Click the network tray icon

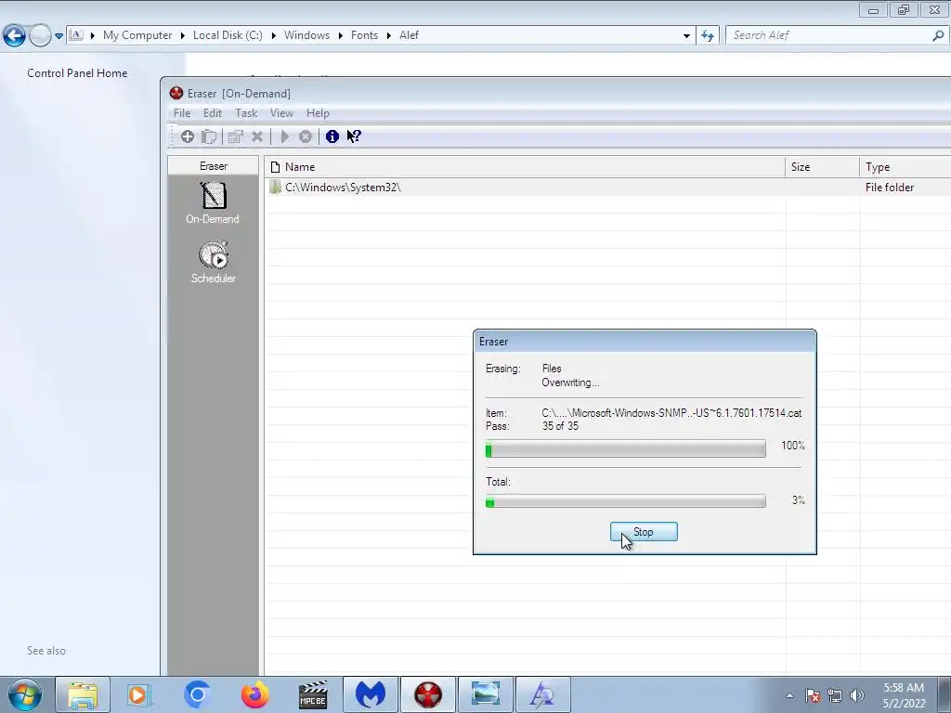pos(835,695)
